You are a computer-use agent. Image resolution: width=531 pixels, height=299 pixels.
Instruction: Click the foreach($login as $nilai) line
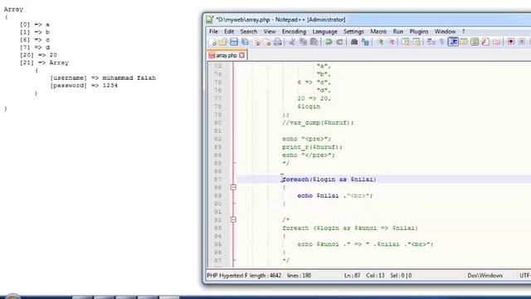[329, 179]
